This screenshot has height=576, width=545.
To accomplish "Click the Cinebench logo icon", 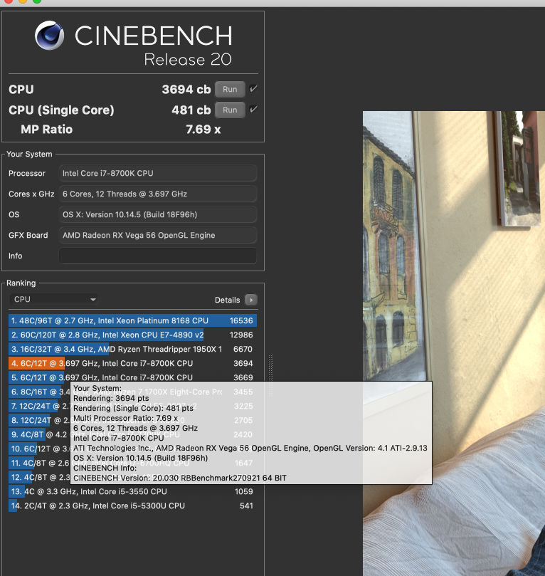I will coord(50,36).
